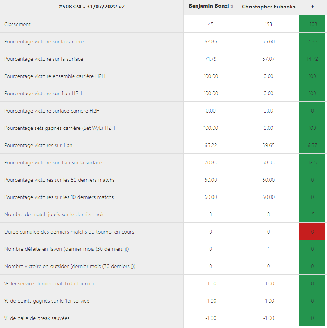Click the "#508324 - 31/07/2022 v2" table header

[x=92, y=7]
